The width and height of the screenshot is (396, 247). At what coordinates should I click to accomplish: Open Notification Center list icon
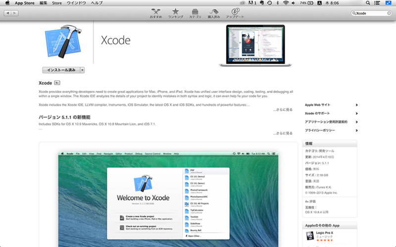377,3
